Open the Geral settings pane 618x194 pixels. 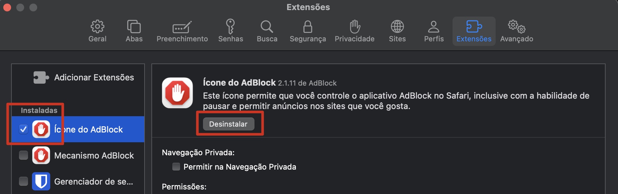97,30
